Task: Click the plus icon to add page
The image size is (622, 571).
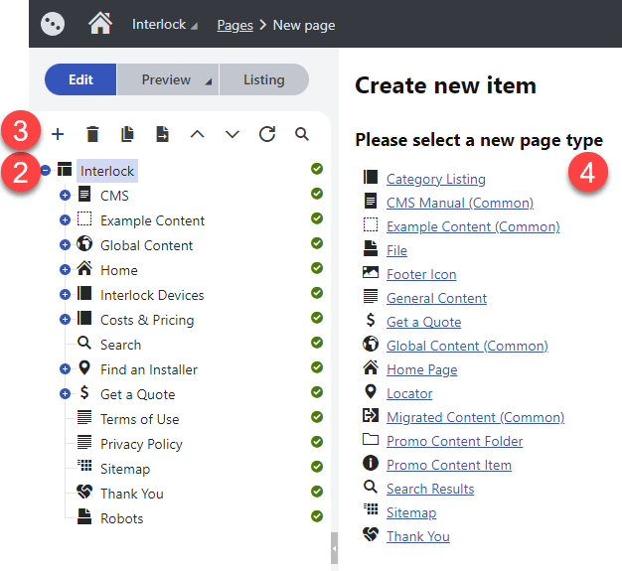Action: (58, 134)
